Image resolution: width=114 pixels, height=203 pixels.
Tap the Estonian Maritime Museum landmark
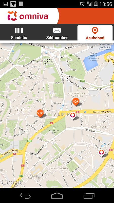48,61
